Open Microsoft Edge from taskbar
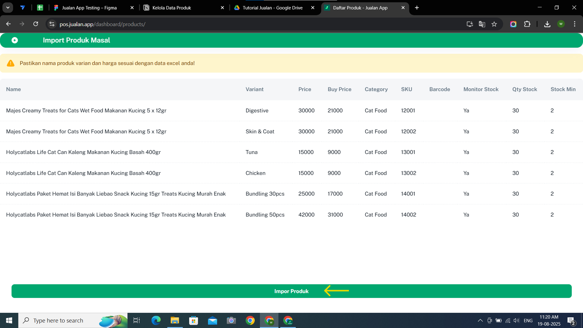The height and width of the screenshot is (328, 583). 156,320
